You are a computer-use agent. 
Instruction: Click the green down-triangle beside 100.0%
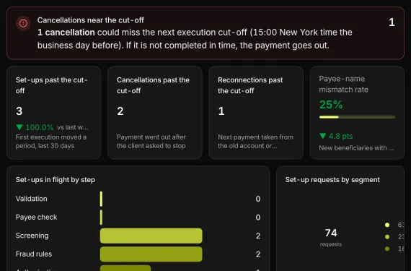click(x=19, y=127)
